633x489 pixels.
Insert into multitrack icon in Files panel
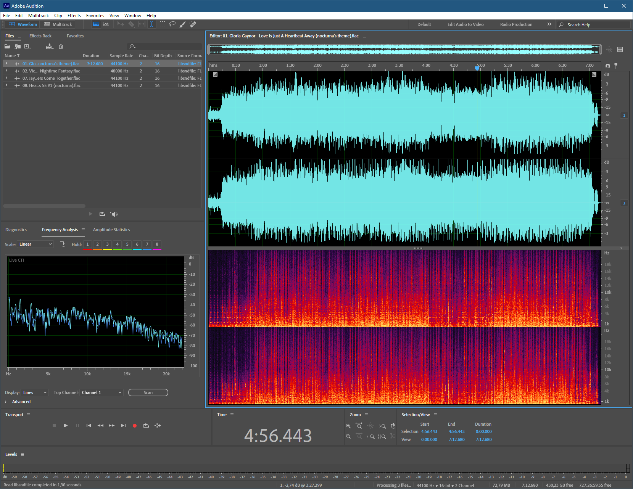[50, 47]
